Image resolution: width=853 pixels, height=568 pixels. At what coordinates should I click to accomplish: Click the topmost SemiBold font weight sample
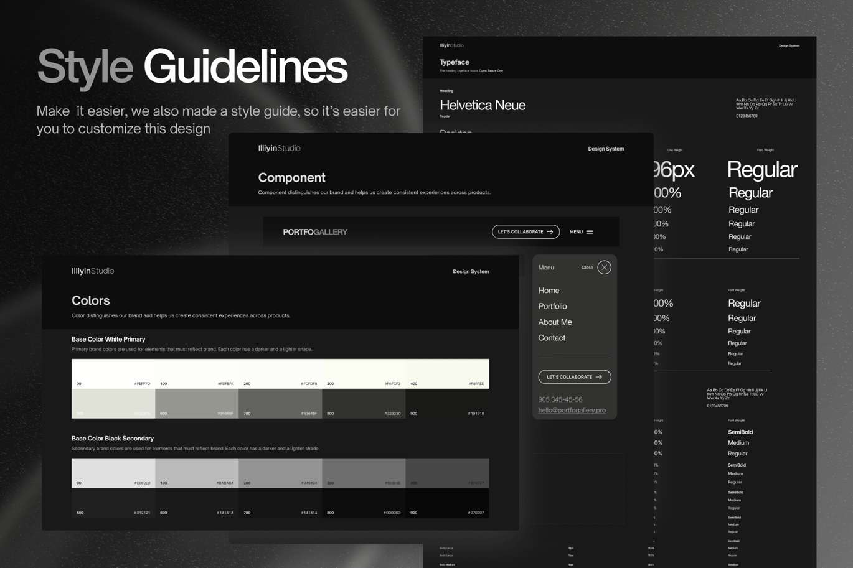tap(740, 432)
